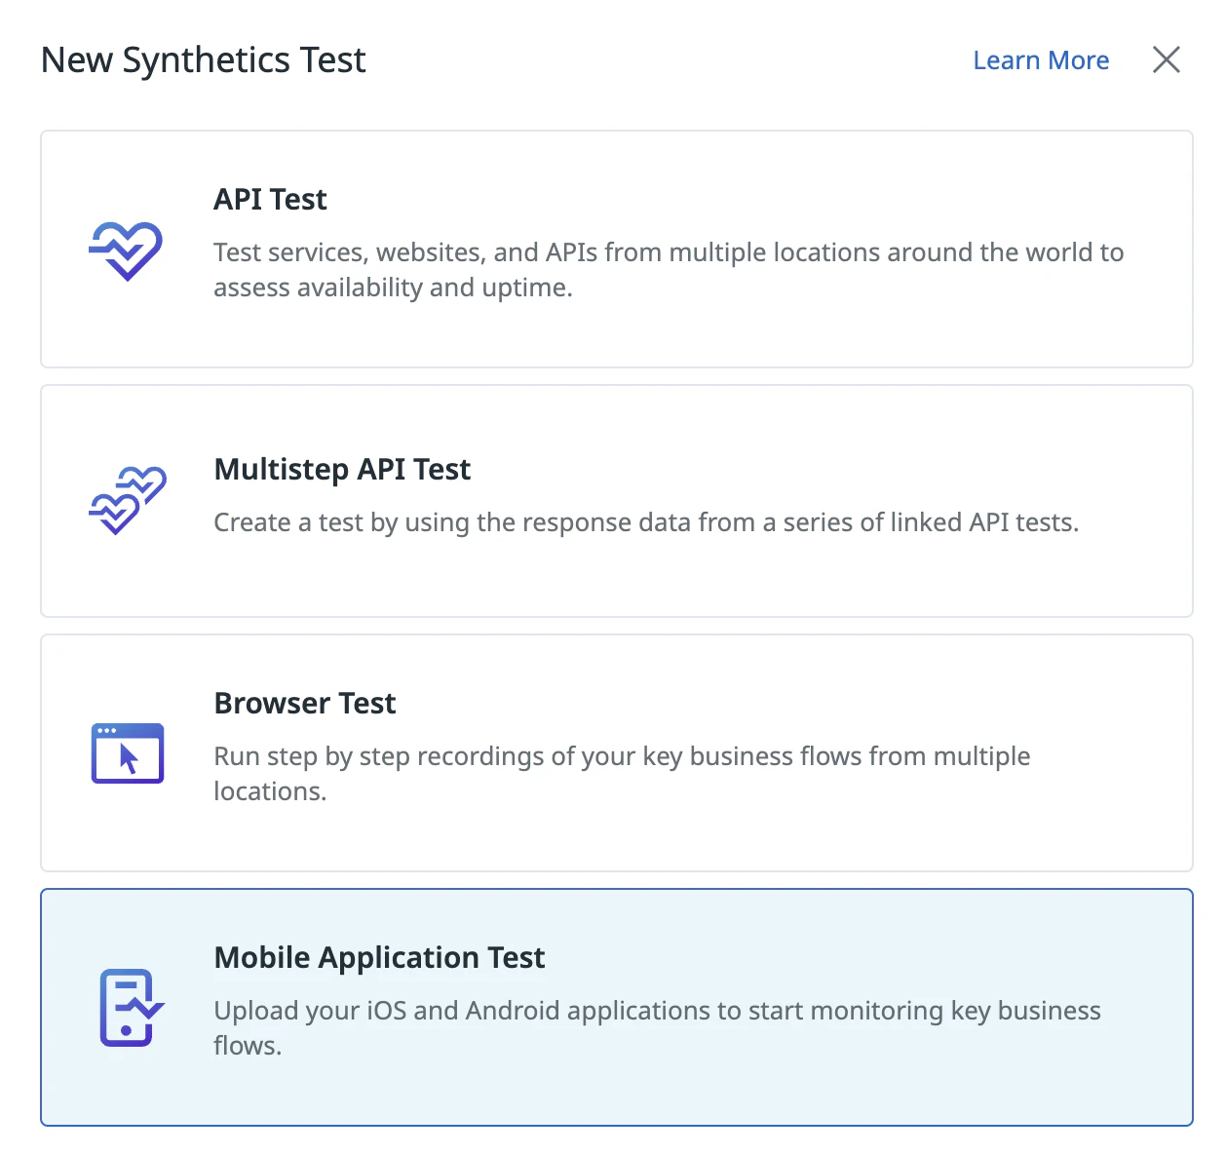Click the Multistep API Test description text

point(646,521)
